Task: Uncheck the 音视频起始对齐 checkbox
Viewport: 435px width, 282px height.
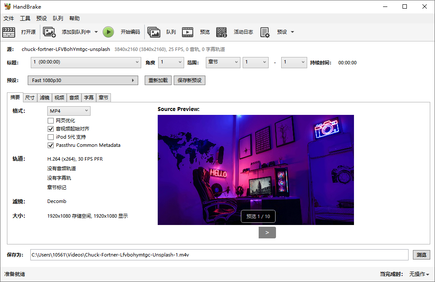Action: point(51,129)
